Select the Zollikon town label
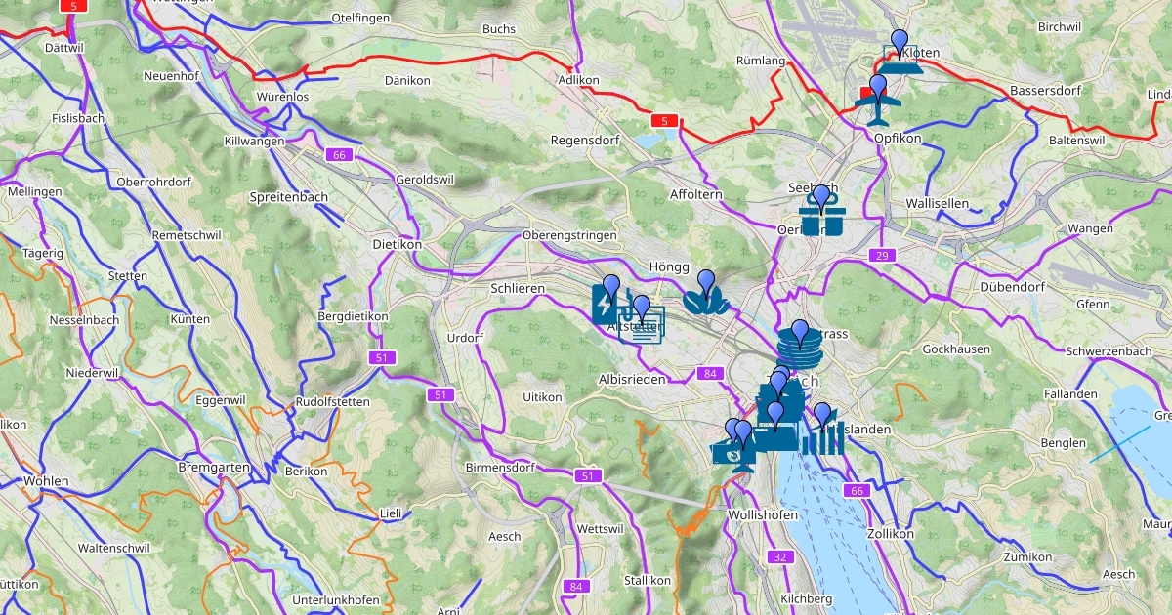 [891, 534]
